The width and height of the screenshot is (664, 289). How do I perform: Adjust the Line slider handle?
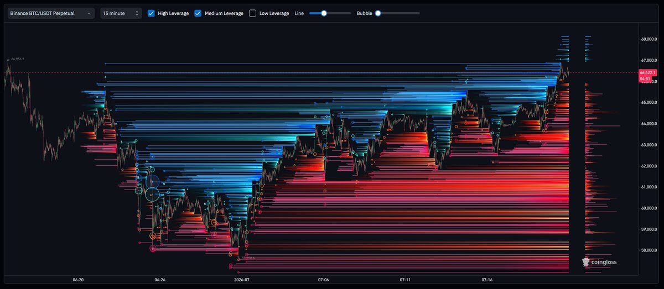(324, 13)
